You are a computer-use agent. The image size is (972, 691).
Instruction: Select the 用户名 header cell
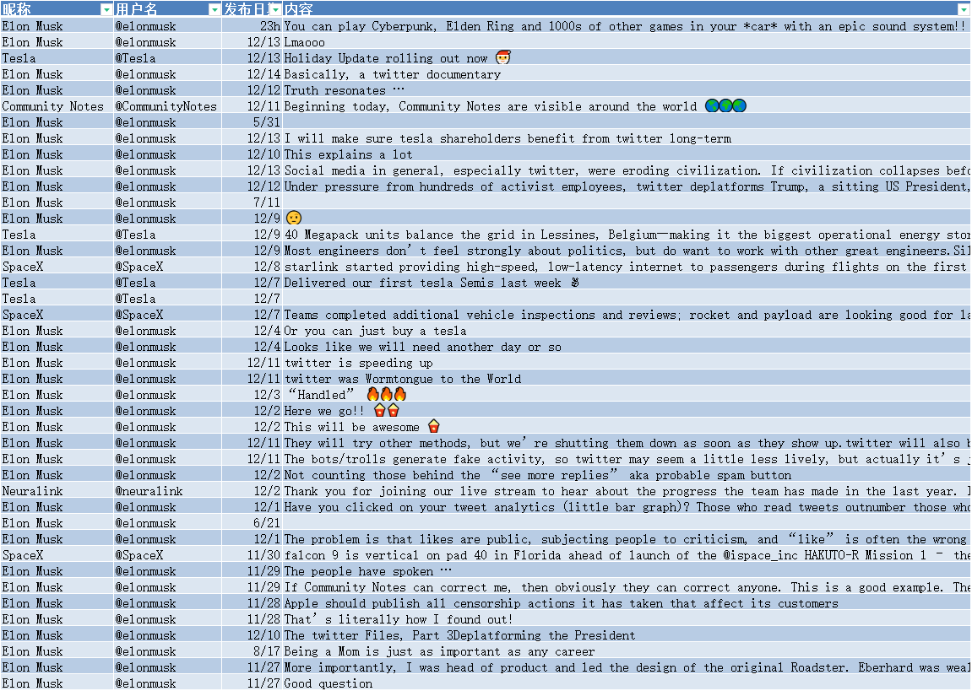(x=167, y=8)
